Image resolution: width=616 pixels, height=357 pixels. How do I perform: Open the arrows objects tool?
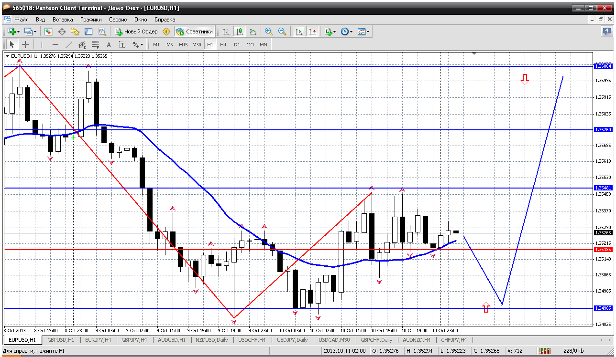point(135,44)
